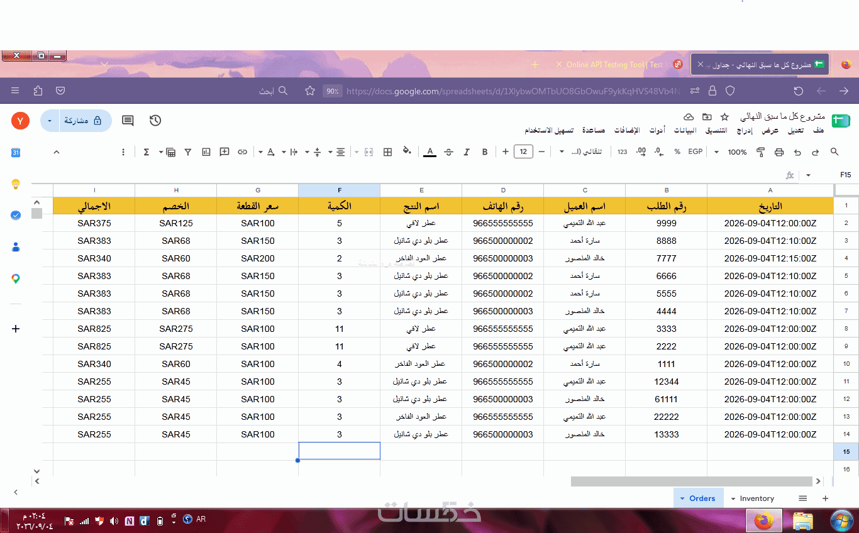Open the fill color bucket tool
The width and height of the screenshot is (859, 533).
[x=407, y=151]
